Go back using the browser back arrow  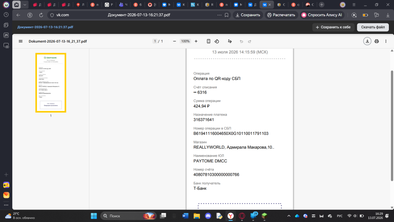click(x=19, y=15)
